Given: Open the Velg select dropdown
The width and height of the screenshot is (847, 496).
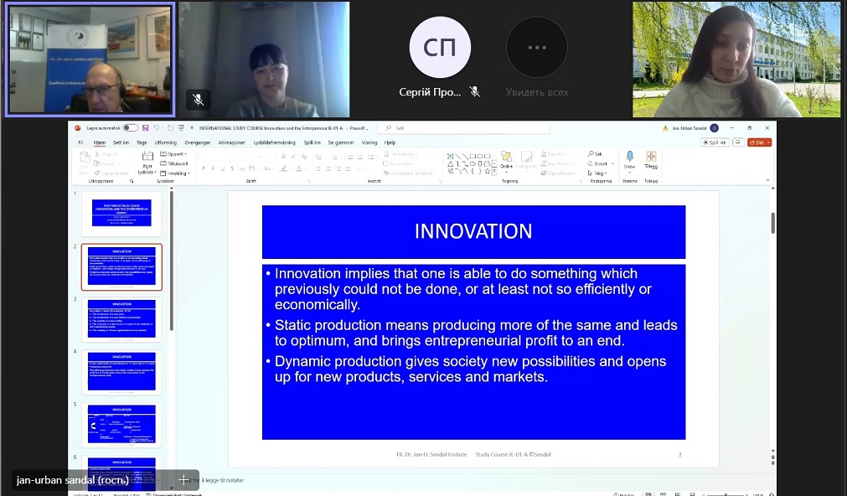Looking at the screenshot, I should pyautogui.click(x=597, y=173).
